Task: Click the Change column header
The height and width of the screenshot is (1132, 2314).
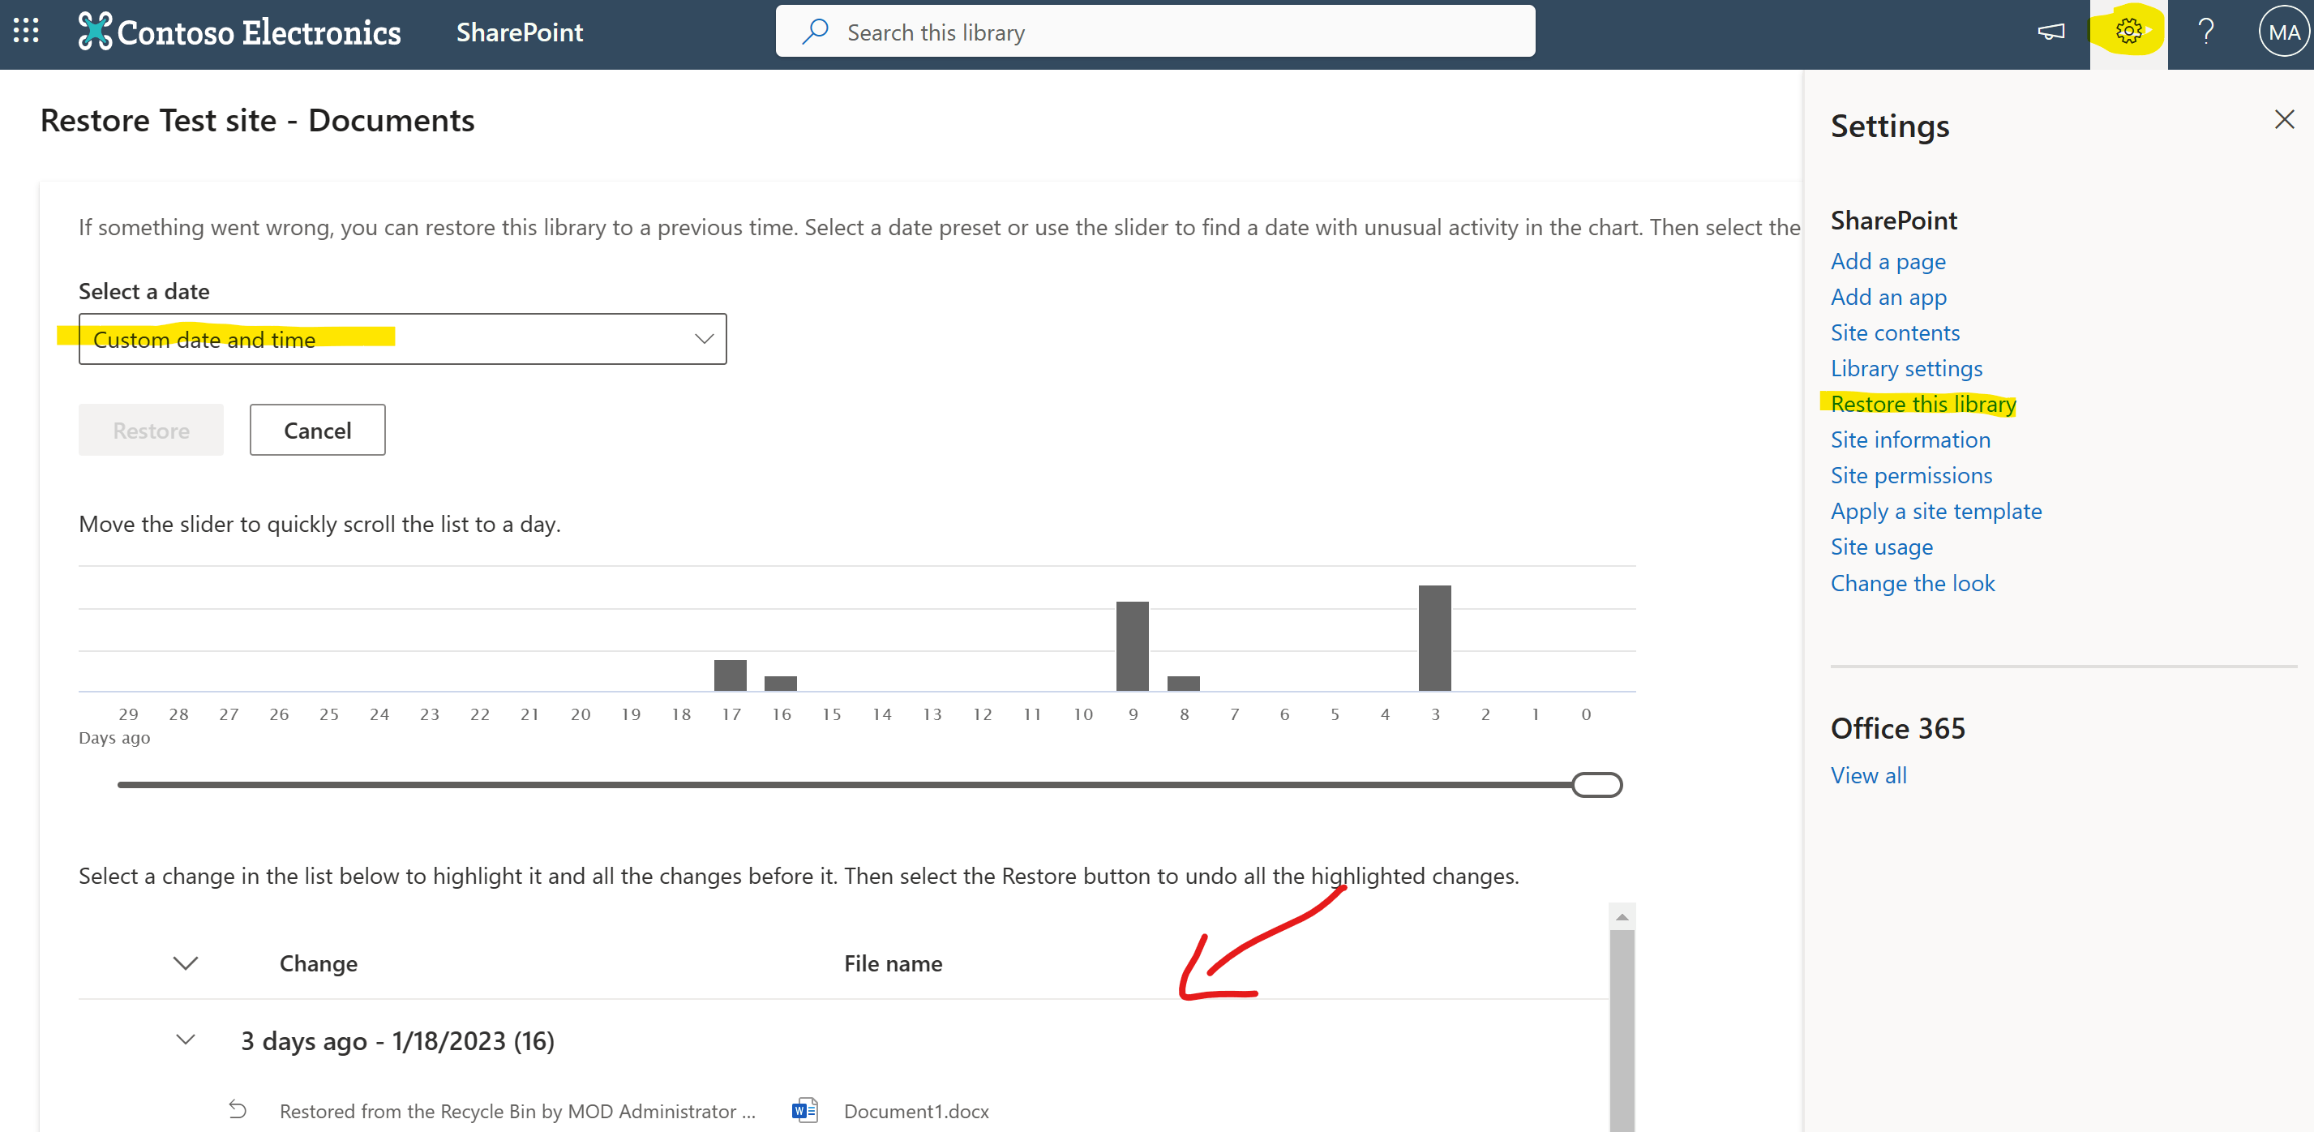Action: click(x=318, y=963)
